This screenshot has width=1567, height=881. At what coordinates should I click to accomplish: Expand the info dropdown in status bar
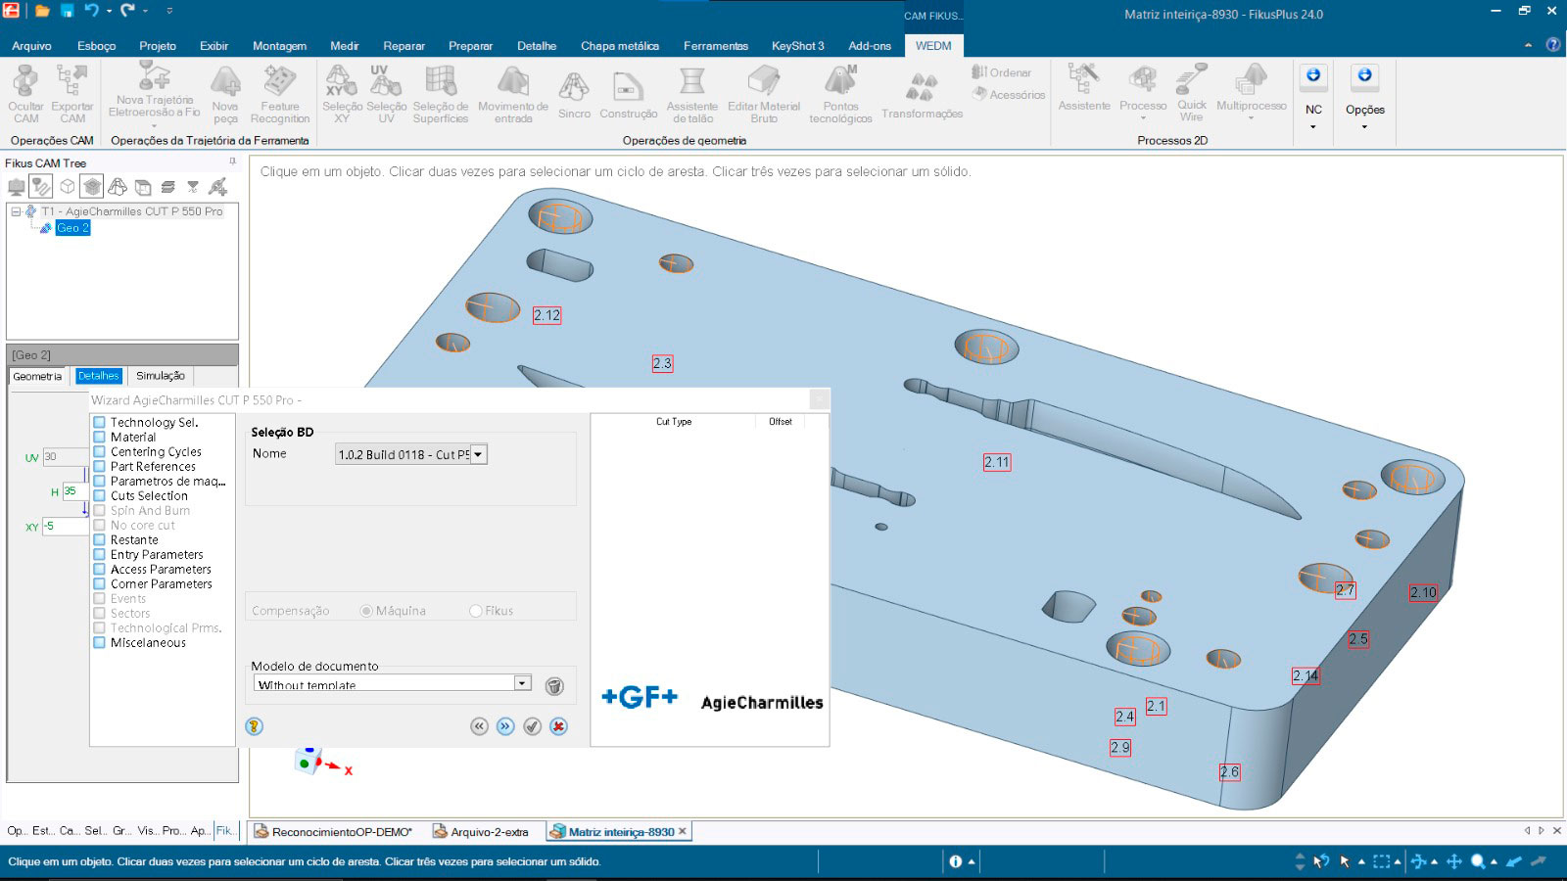pos(972,861)
